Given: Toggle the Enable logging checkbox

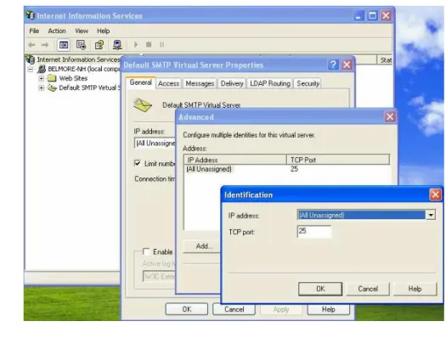Looking at the screenshot, I should (x=146, y=251).
